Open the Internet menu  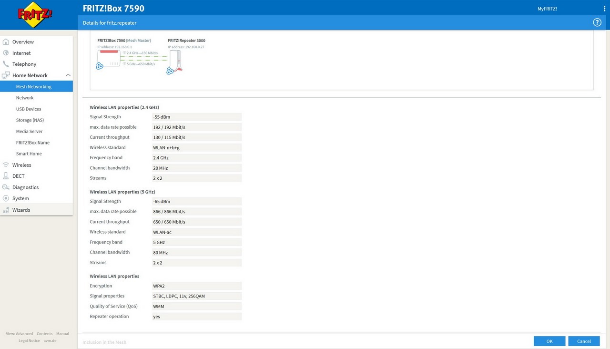(x=21, y=53)
